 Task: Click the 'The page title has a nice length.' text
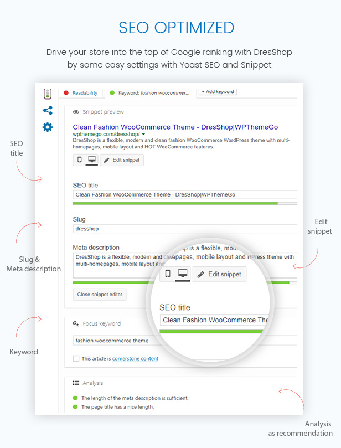point(118,407)
